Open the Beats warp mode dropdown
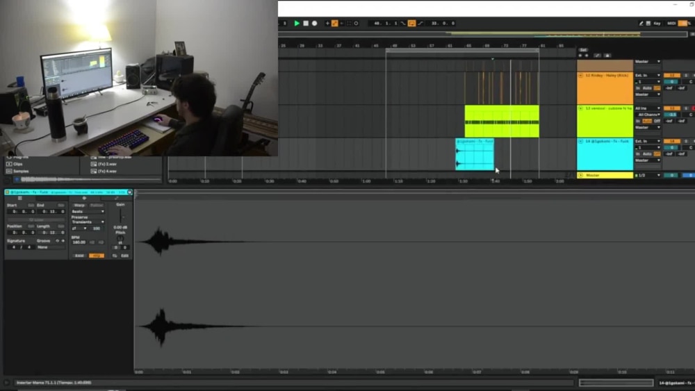695x391 pixels. (x=88, y=212)
